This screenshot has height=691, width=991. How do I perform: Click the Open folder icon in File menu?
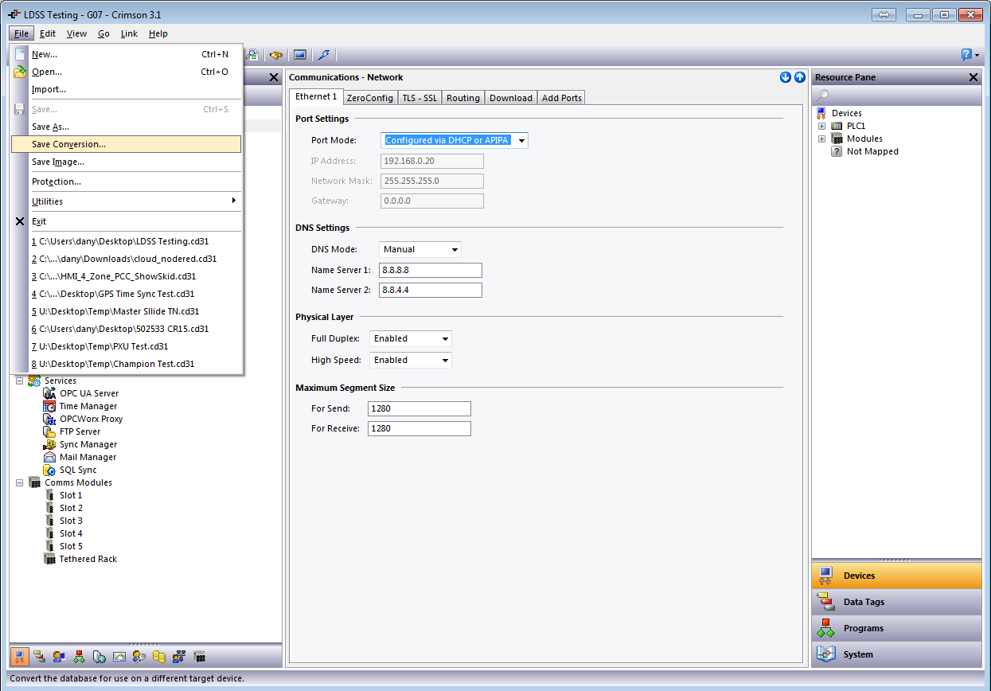tap(20, 72)
